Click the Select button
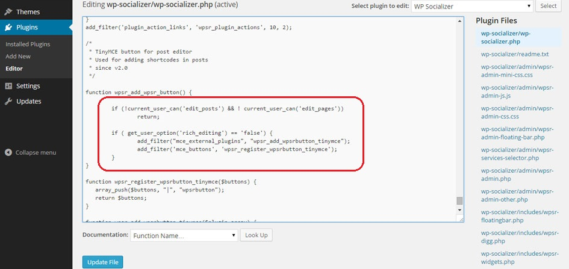This screenshot has height=269, width=569. (549, 6)
